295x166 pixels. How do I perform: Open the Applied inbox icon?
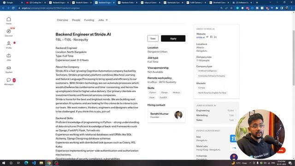click(9, 68)
